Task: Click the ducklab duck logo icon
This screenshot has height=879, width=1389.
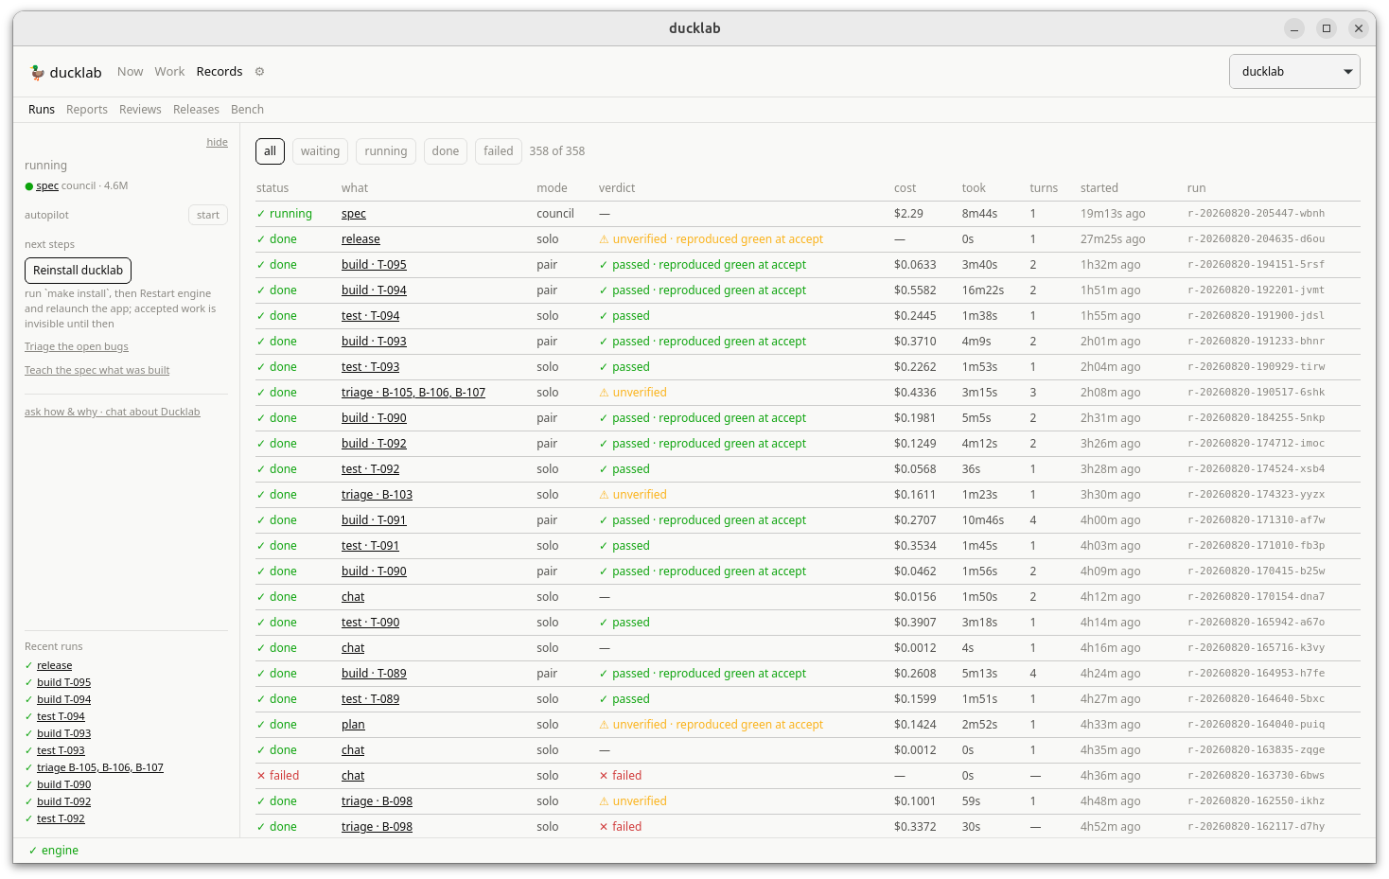Action: point(37,72)
